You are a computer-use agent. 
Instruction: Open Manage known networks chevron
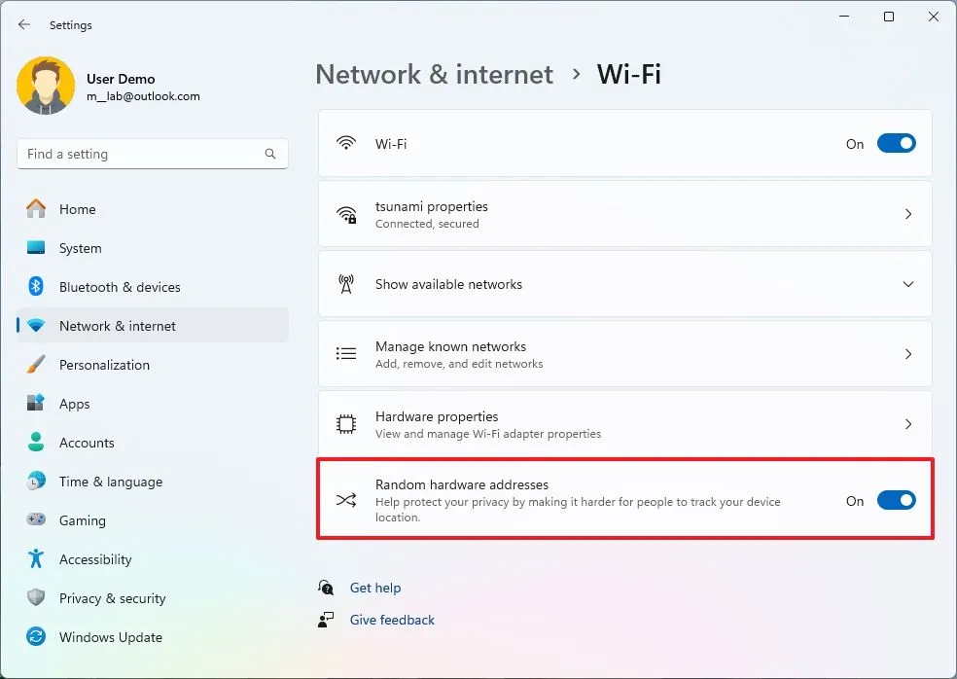(x=908, y=354)
